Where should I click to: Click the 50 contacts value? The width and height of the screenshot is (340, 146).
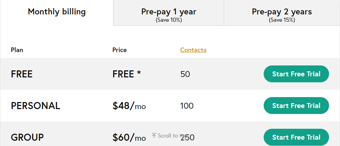click(x=185, y=74)
